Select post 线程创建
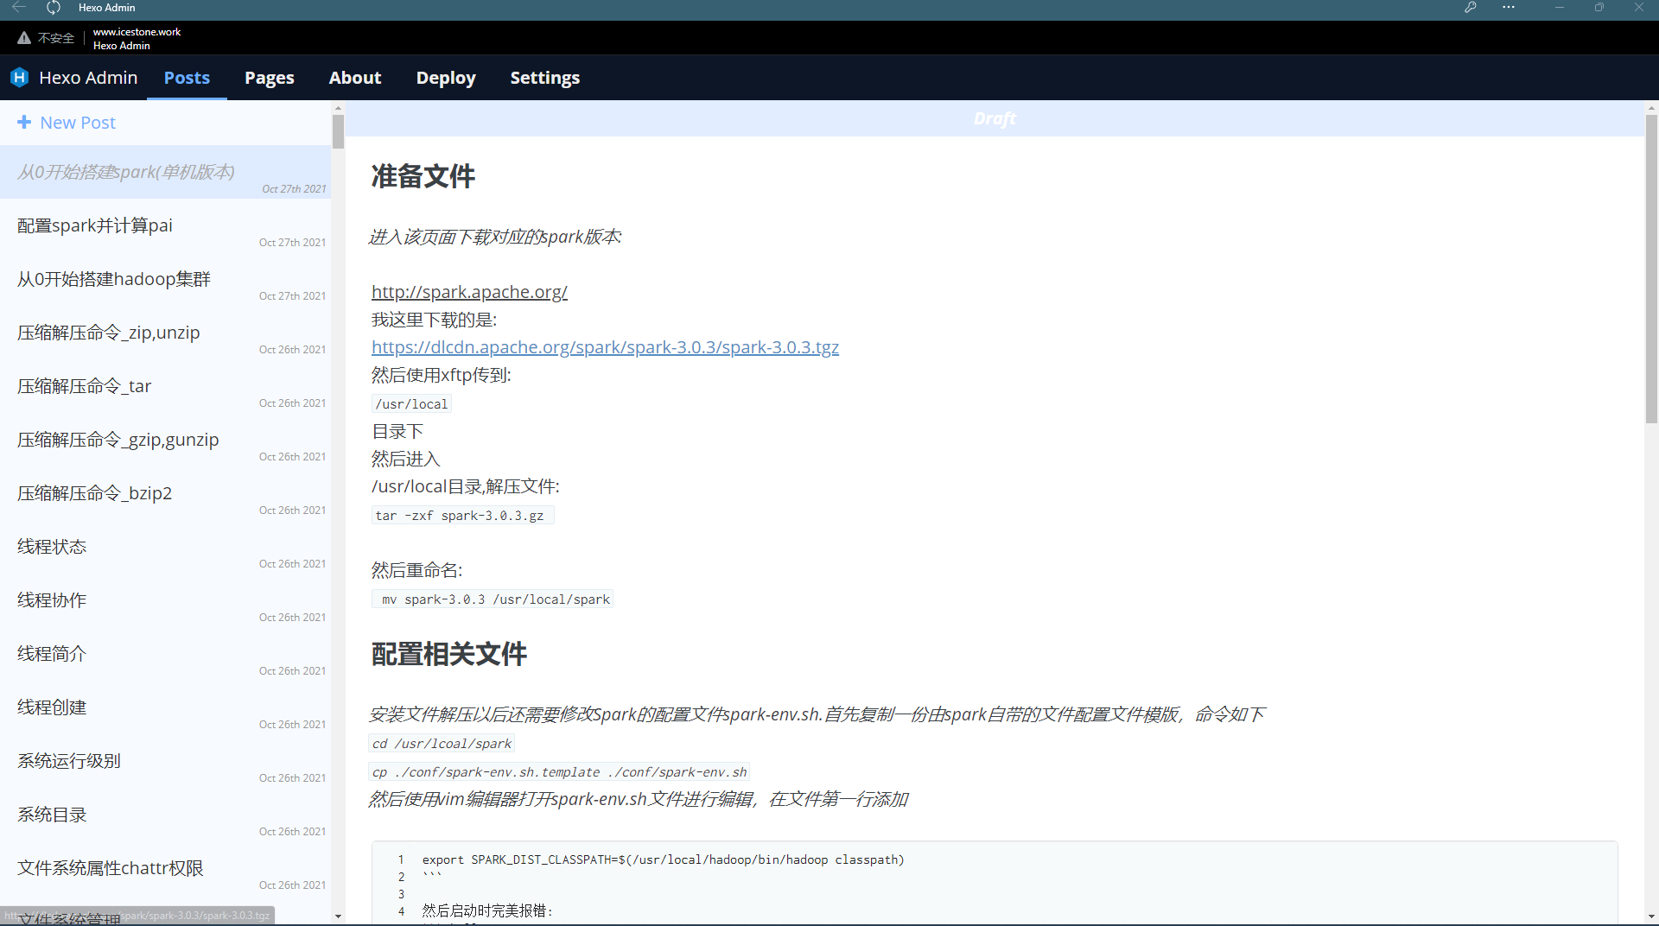This screenshot has width=1659, height=926. 165,707
